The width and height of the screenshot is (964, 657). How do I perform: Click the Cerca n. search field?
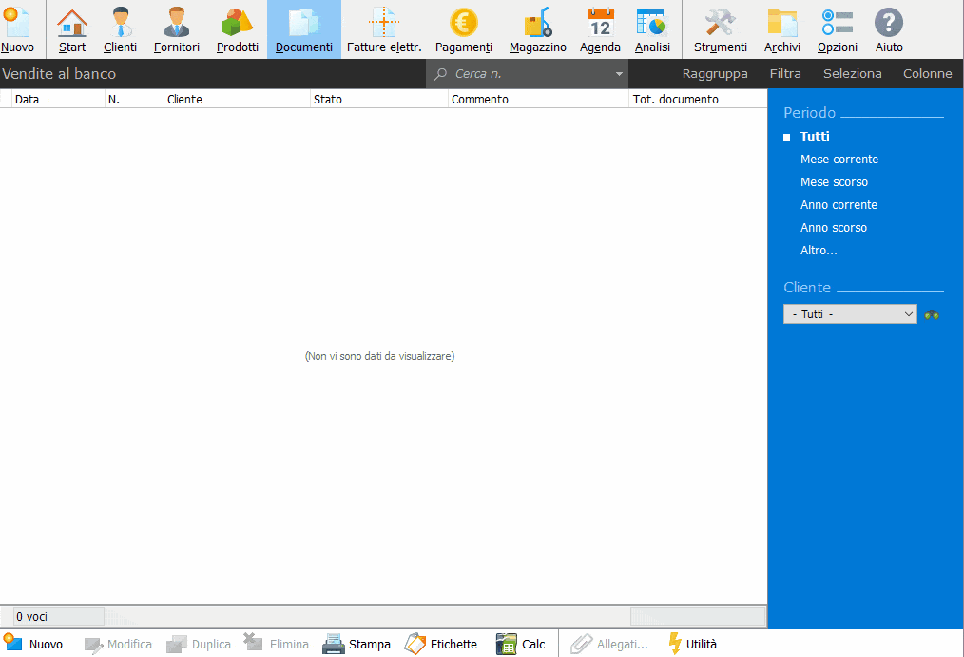tap(527, 74)
